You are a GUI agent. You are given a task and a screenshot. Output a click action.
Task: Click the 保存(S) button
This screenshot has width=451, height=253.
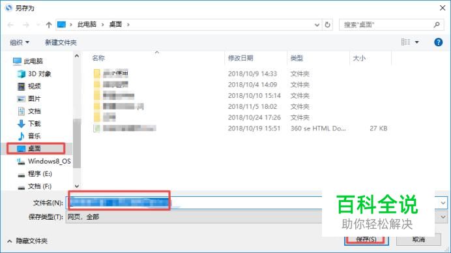[x=366, y=239]
